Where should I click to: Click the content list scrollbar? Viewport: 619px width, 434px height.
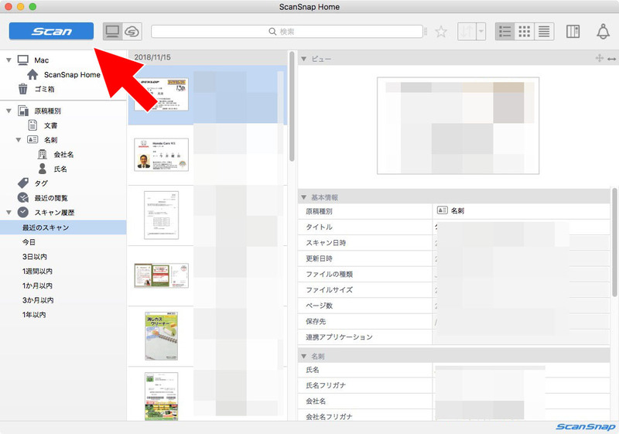pyautogui.click(x=292, y=107)
